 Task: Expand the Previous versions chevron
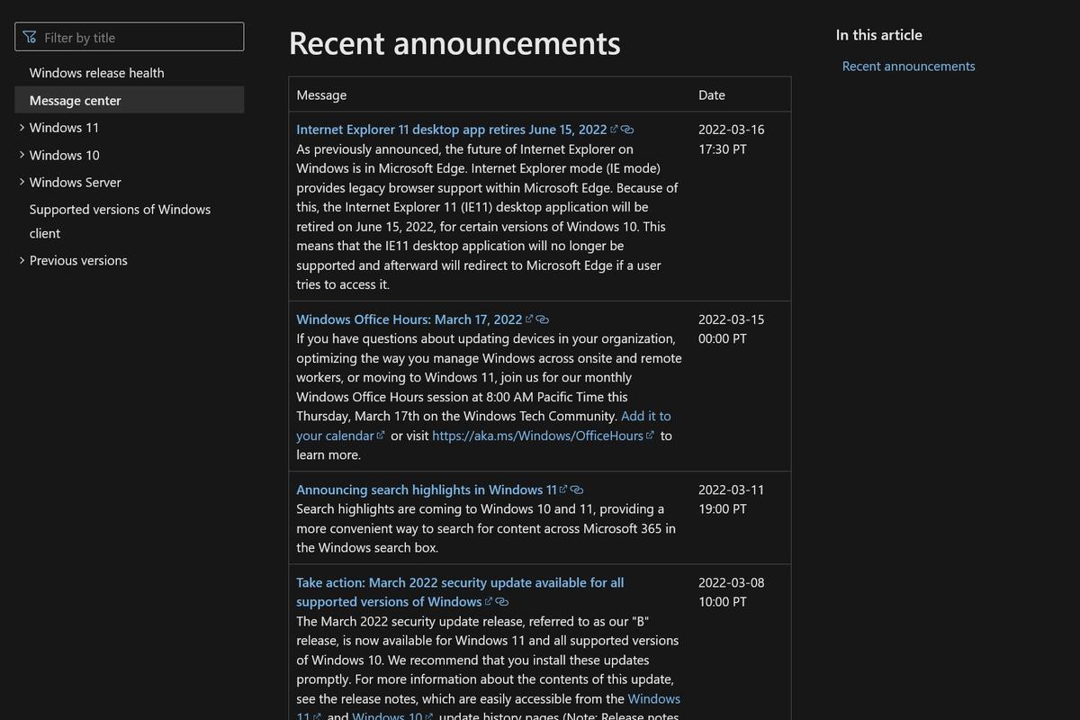click(x=22, y=260)
